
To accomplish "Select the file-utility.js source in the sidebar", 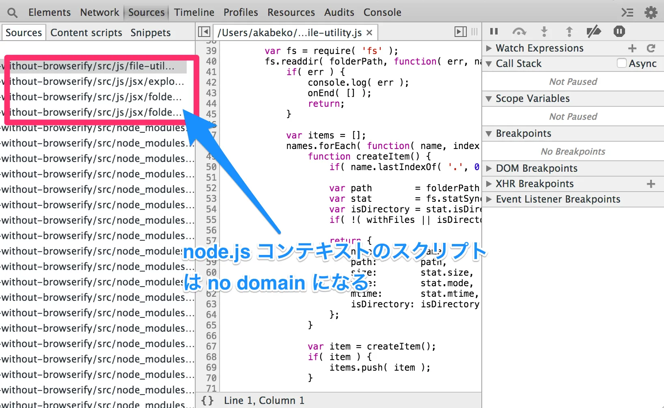I will coord(93,66).
